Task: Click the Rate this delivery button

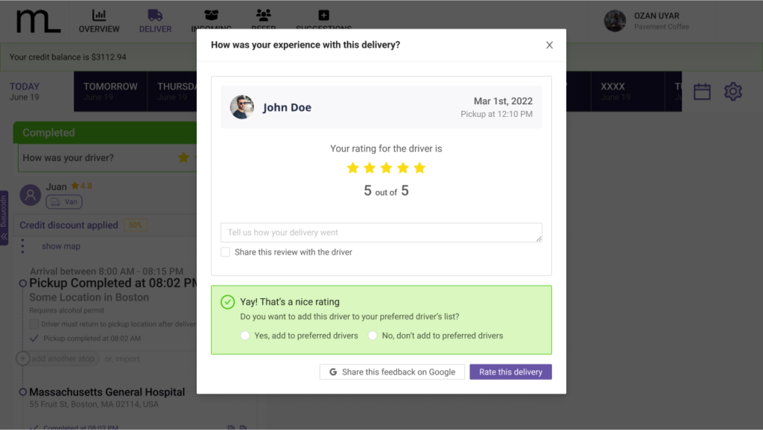Action: tap(510, 371)
